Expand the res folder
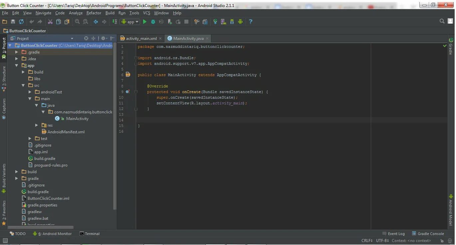This screenshot has height=245, width=456. pyautogui.click(x=37, y=125)
